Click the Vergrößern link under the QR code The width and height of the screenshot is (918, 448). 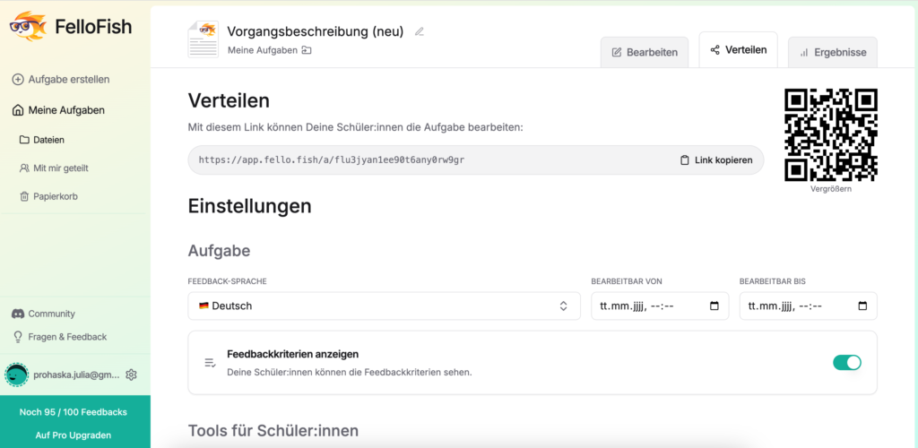(x=831, y=189)
